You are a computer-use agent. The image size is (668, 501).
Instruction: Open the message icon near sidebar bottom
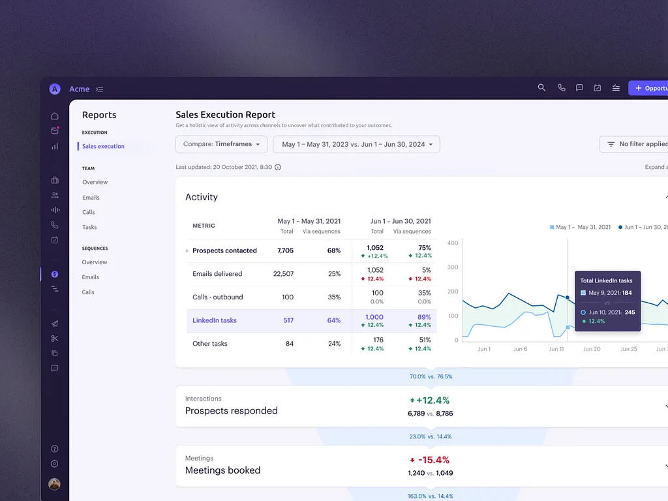(x=55, y=368)
